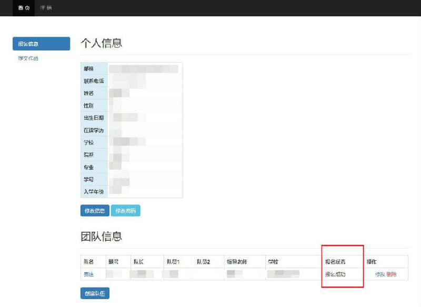Click the 报名成功 status cell
Image resolution: width=421 pixels, height=307 pixels.
(x=335, y=274)
